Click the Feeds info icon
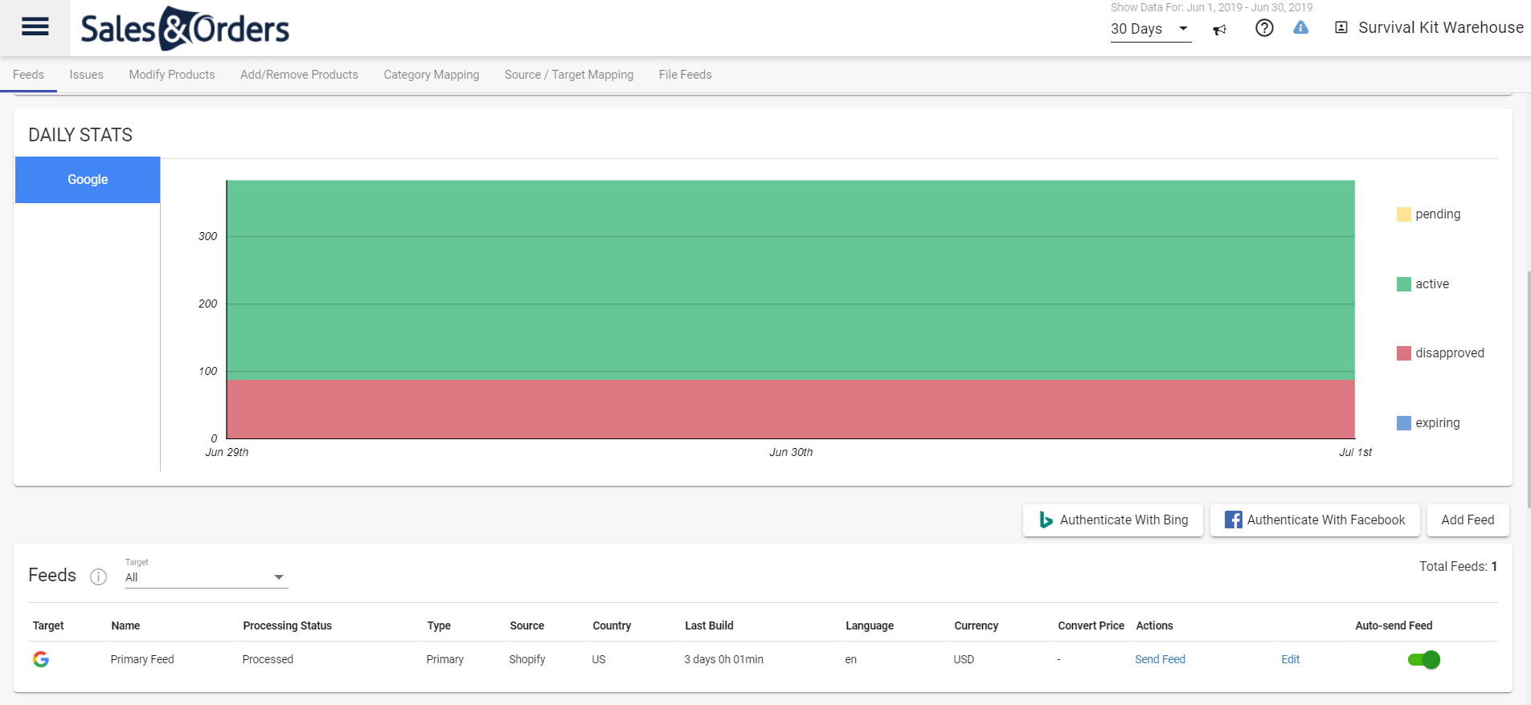 tap(98, 577)
